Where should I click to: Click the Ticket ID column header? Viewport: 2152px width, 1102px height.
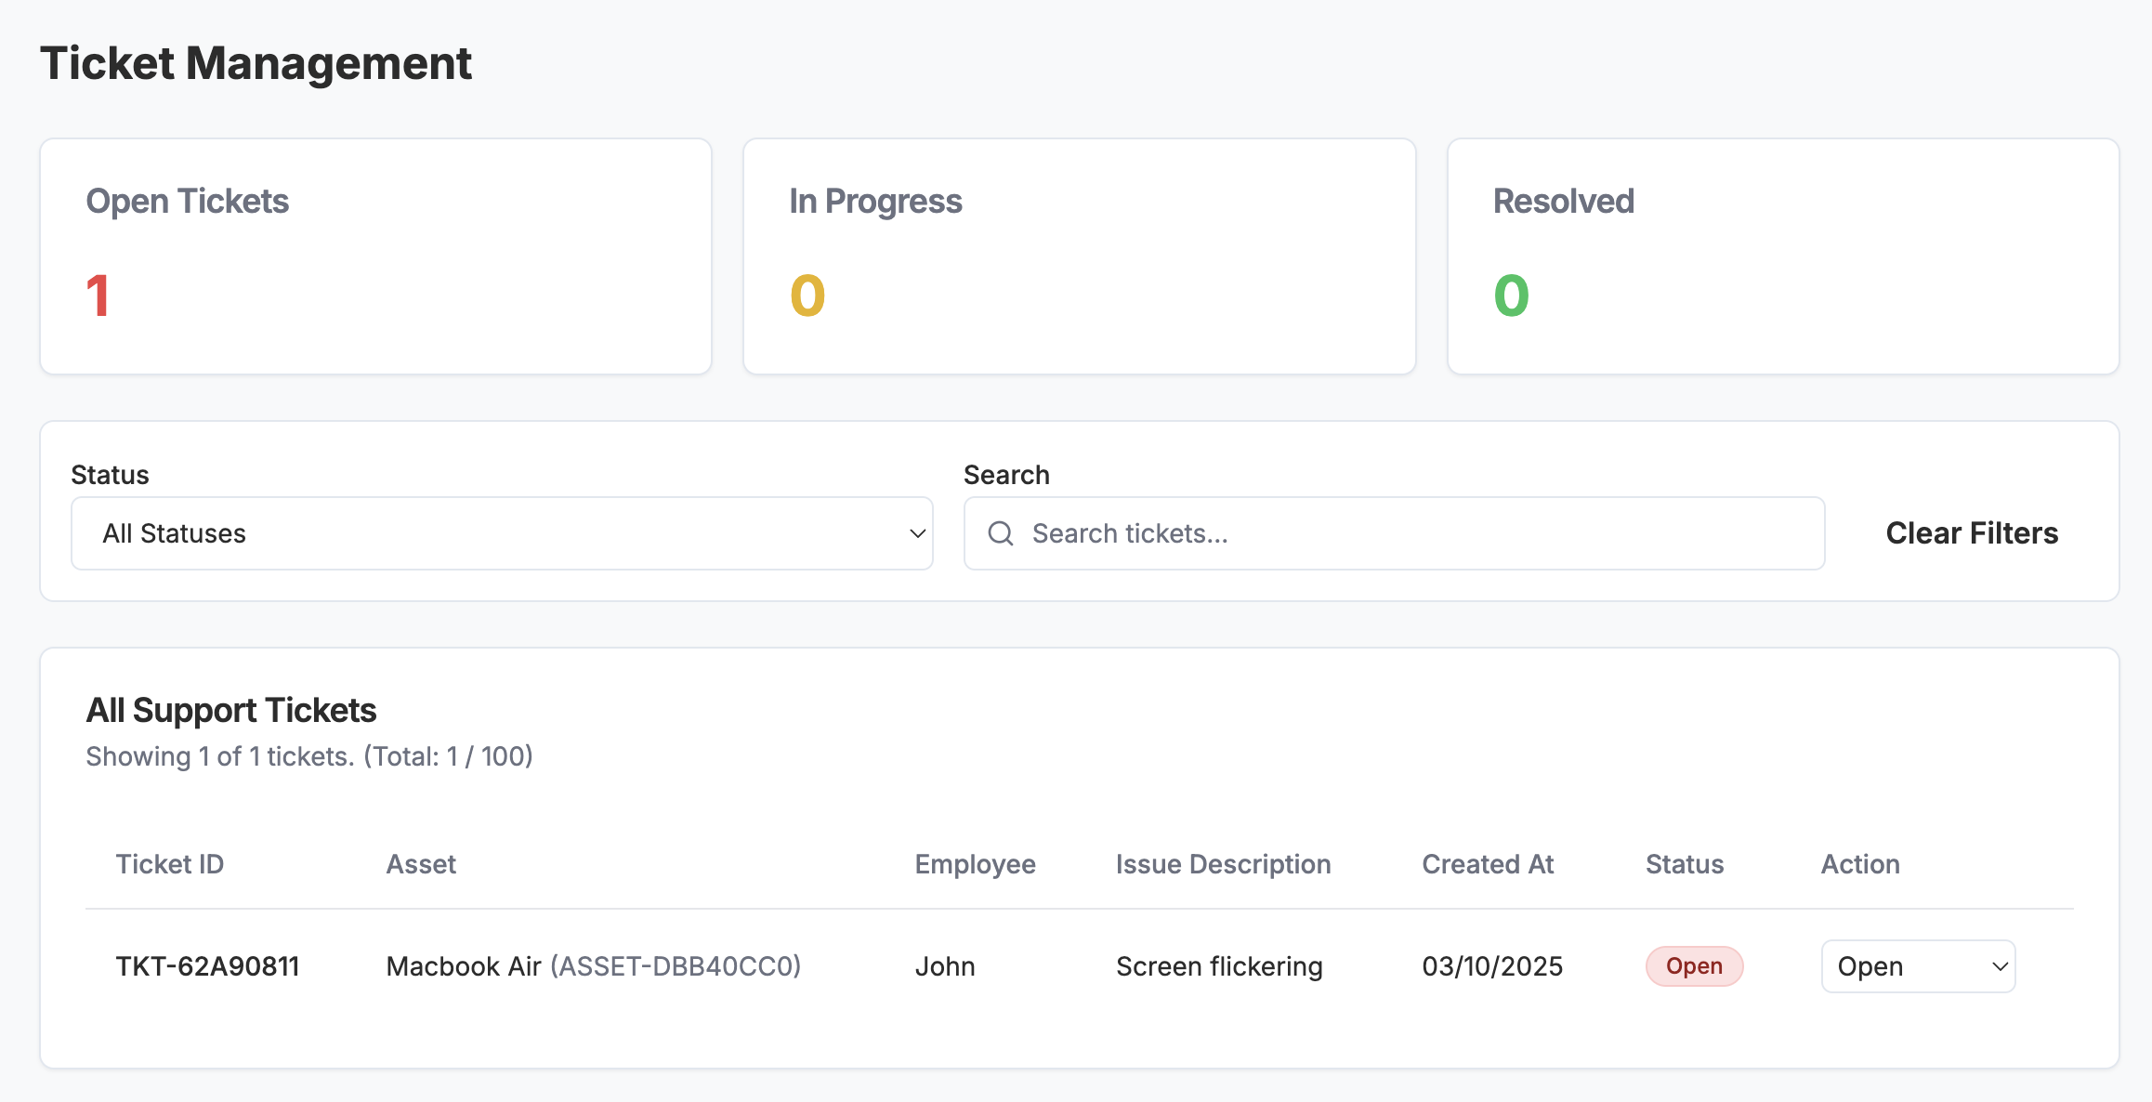[x=169, y=864]
